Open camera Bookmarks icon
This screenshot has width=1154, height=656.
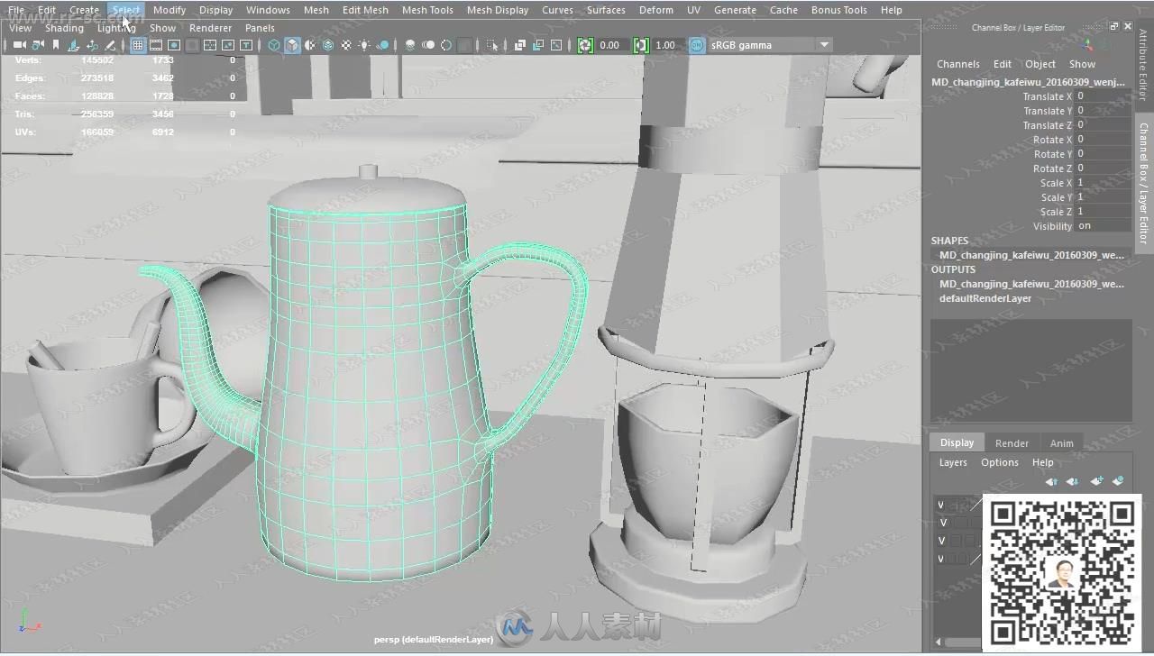coord(56,45)
